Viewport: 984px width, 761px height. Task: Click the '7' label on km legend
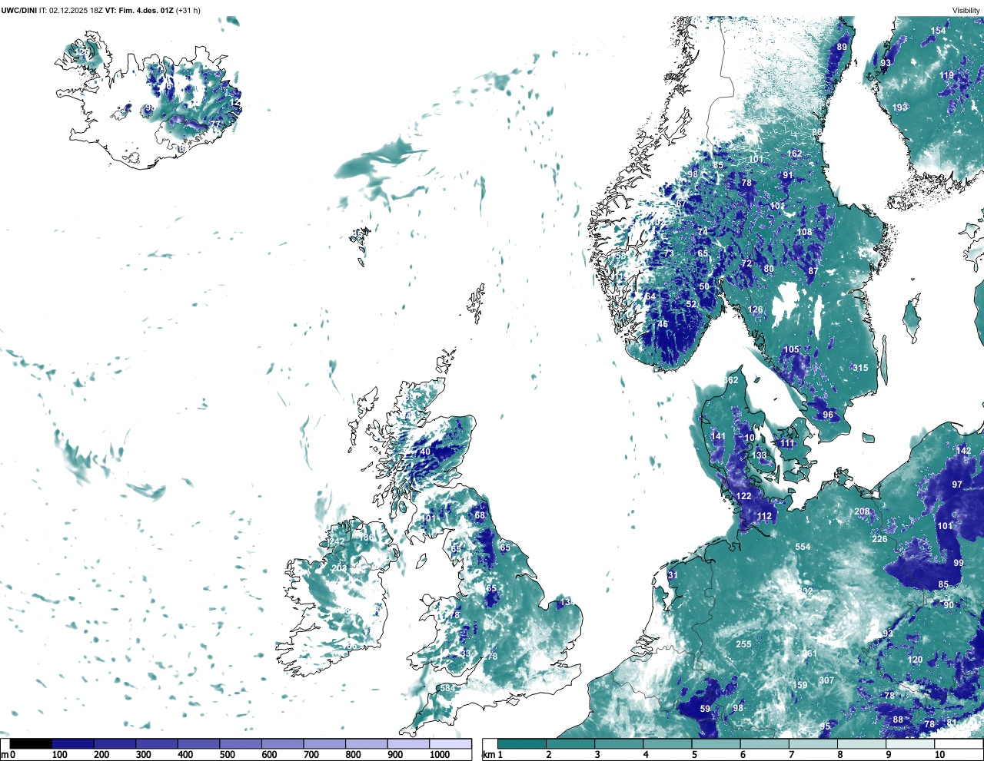(792, 755)
